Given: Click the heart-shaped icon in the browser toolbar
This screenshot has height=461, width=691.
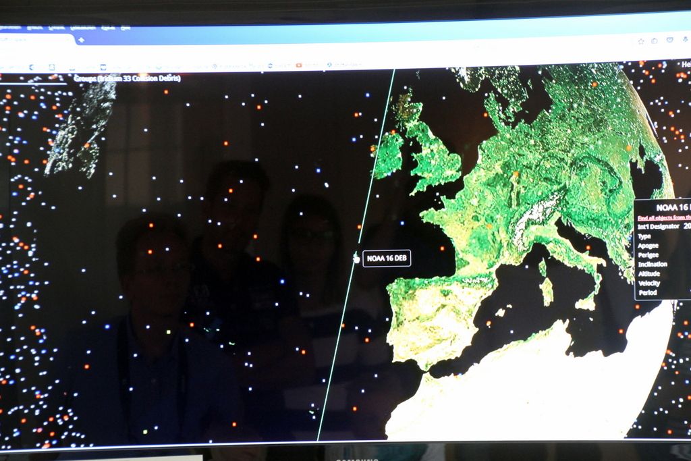Looking at the screenshot, I should (669, 40).
